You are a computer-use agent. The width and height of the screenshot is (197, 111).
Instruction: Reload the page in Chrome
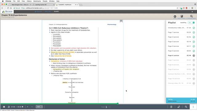[x=8, y=8]
